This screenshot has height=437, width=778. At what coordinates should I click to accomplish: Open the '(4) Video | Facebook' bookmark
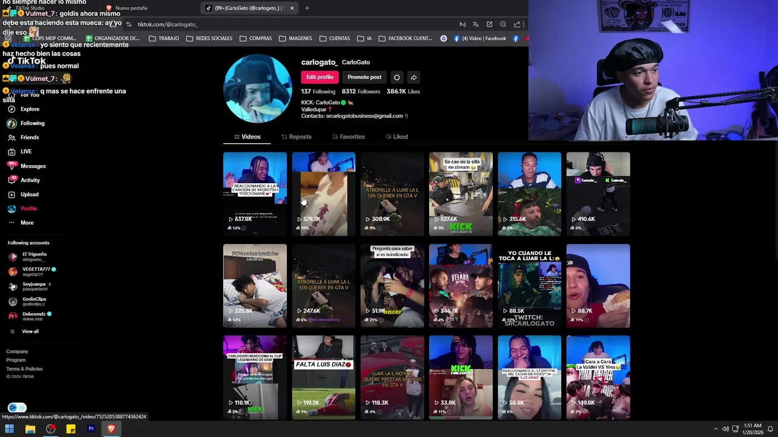coord(479,38)
